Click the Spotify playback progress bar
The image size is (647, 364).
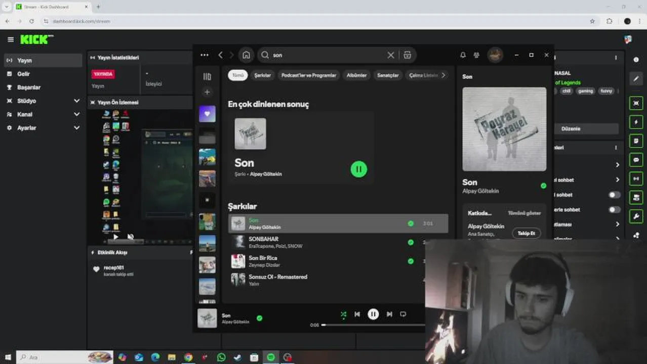pos(374,325)
